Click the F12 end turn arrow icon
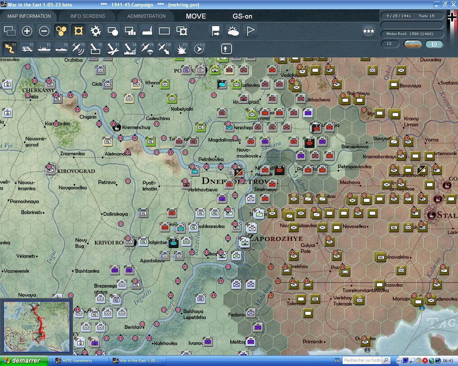The image size is (458, 366). pos(199,49)
